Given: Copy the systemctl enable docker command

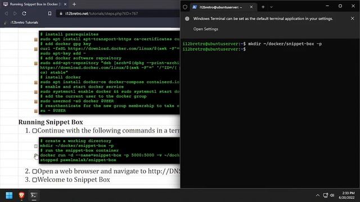Looking at the screenshot, I should (x=36, y=92).
